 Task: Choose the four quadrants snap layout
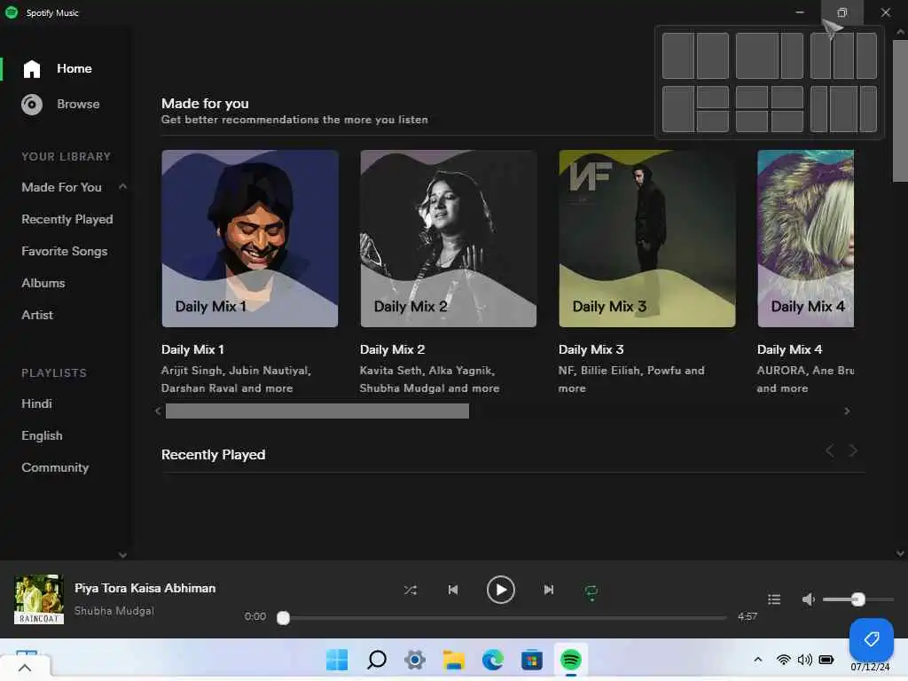tap(770, 109)
